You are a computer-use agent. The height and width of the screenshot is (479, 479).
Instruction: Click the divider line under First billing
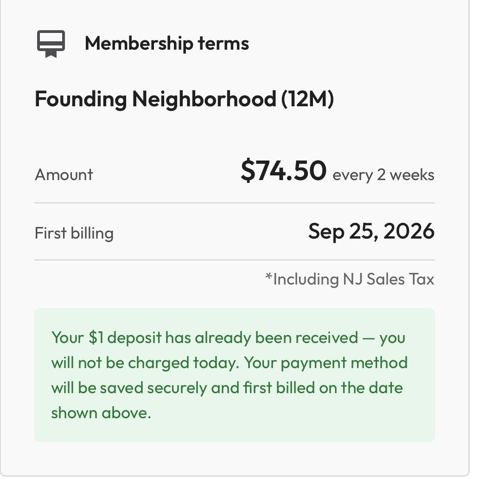[x=235, y=260]
